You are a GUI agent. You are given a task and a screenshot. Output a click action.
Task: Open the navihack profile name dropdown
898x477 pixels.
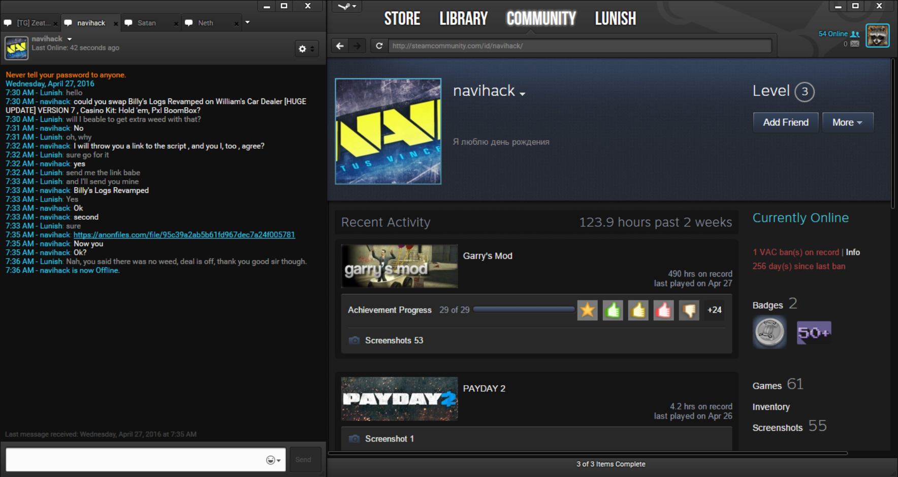(522, 93)
